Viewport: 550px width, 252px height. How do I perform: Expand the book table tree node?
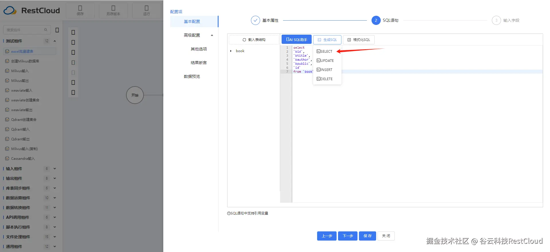(x=231, y=51)
